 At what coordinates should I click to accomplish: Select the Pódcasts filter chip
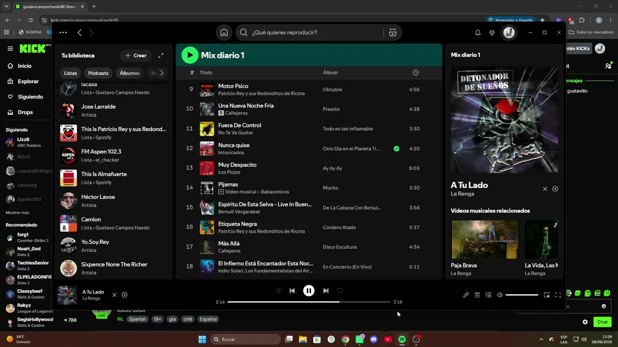[98, 73]
